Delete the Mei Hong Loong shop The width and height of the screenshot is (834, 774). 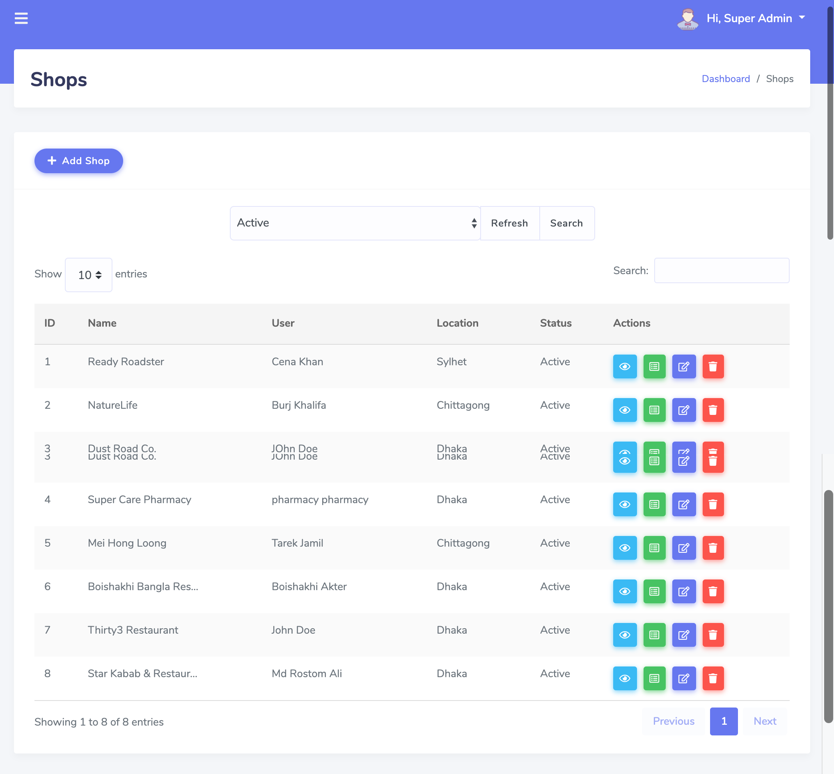pyautogui.click(x=713, y=548)
